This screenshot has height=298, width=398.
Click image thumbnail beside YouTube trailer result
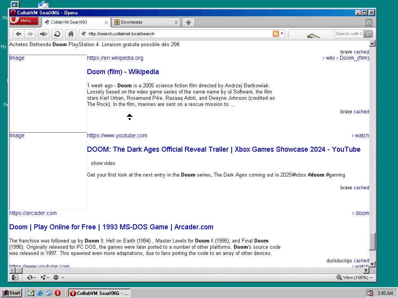pos(48,171)
